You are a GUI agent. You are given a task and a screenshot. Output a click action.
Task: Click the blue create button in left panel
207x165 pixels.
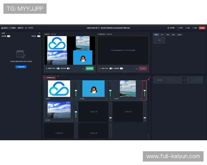21,67
